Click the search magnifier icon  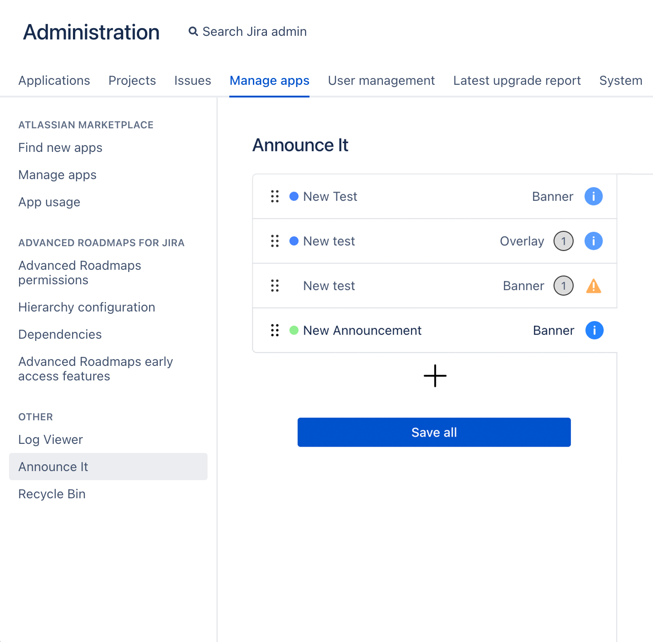193,32
